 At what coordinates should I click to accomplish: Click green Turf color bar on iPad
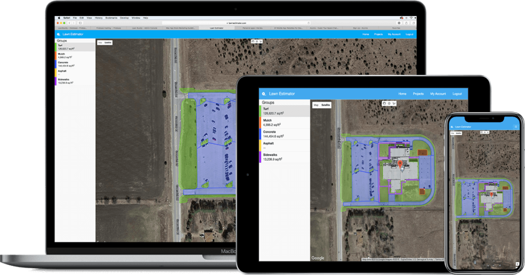coord(260,111)
